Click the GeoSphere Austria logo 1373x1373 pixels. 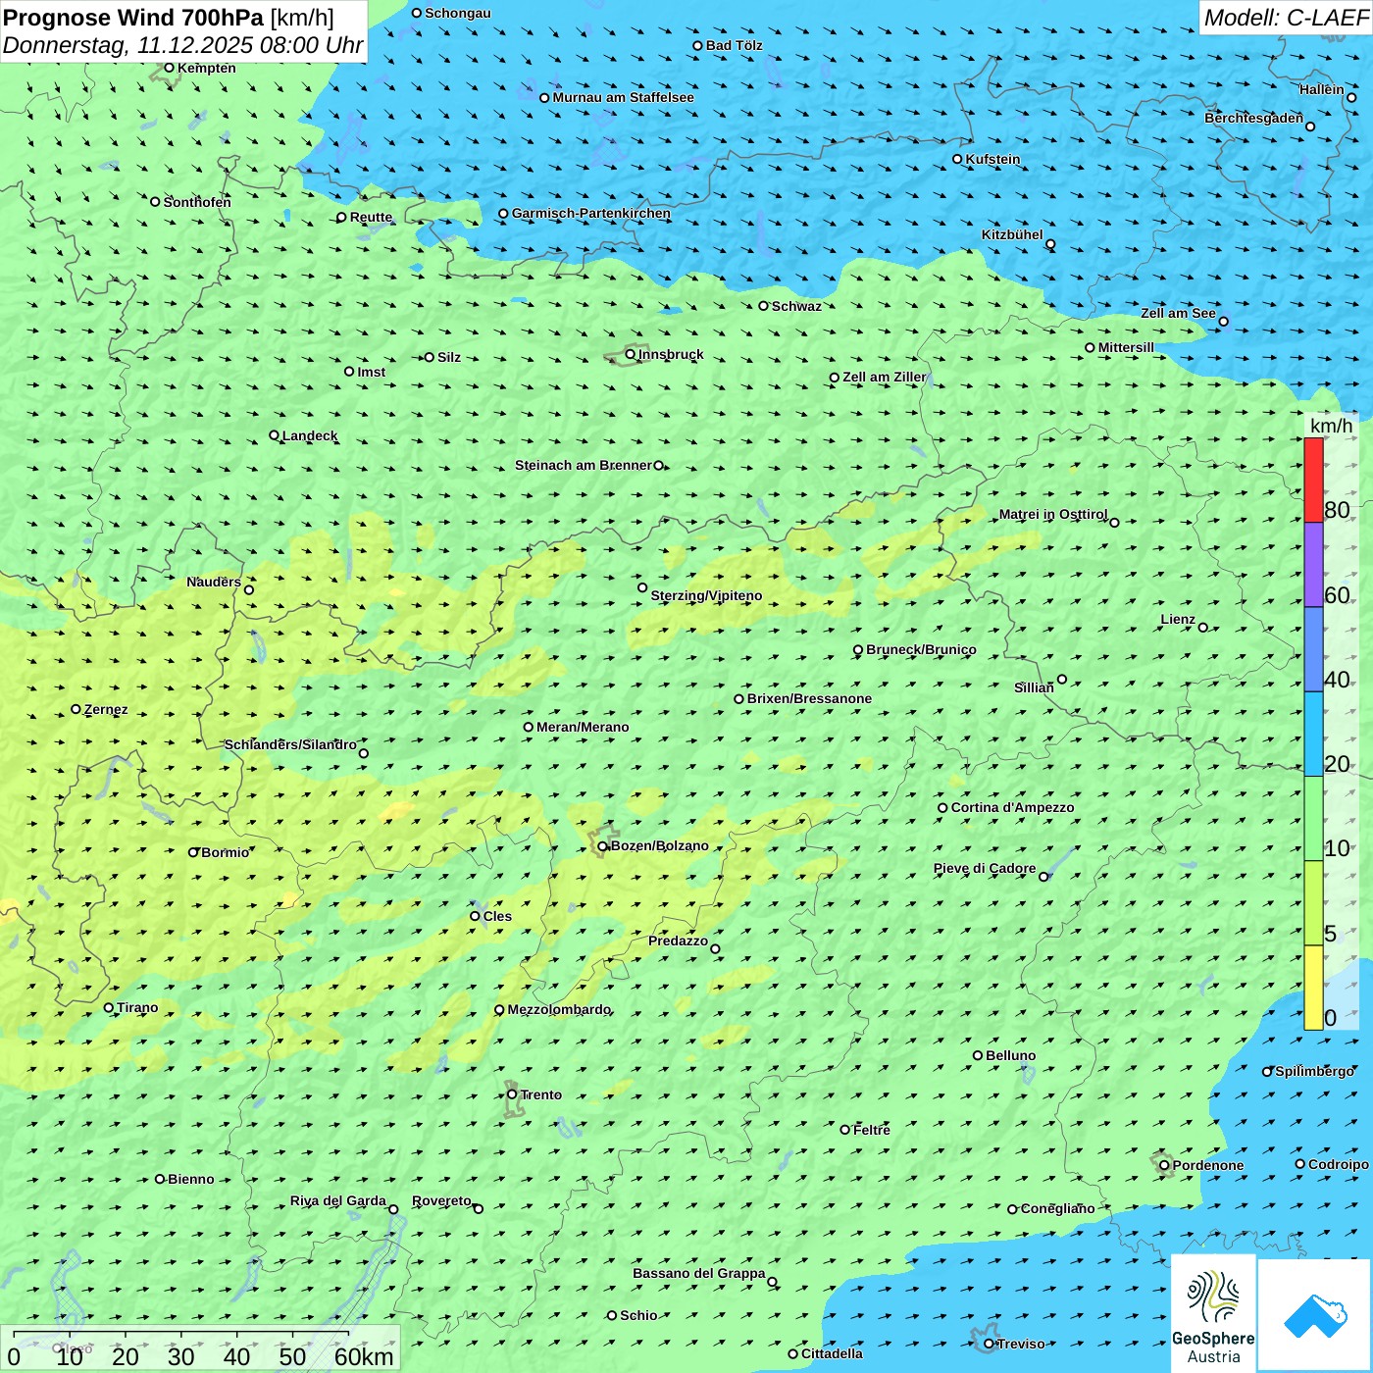click(1213, 1314)
